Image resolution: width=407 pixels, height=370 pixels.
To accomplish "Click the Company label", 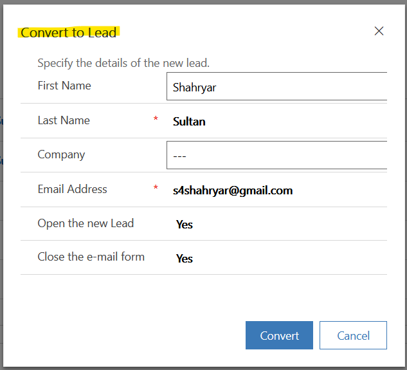I will 61,154.
